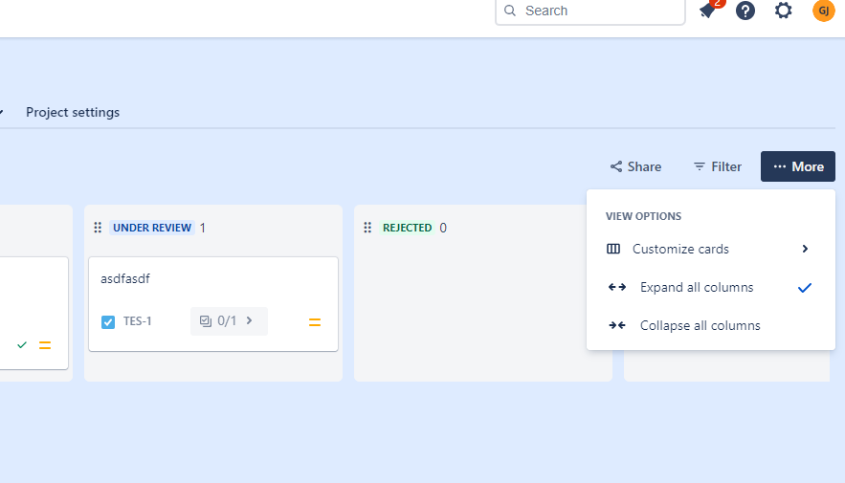The image size is (845, 483).
Task: Click the VIEW OPTIONS heading
Action: (x=643, y=216)
